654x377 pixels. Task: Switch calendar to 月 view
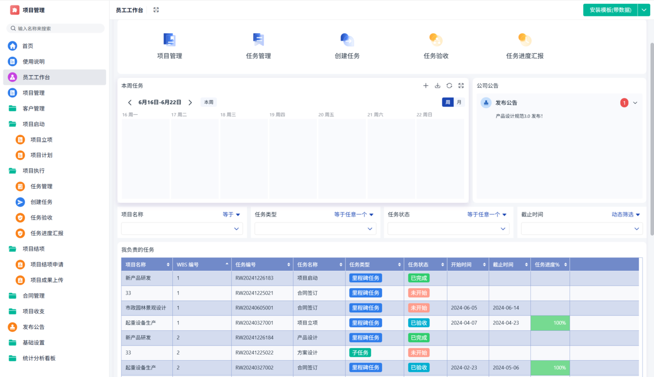(x=459, y=102)
